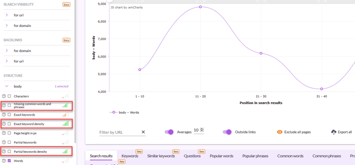Check the Exact keywords checkbox

tap(9, 115)
